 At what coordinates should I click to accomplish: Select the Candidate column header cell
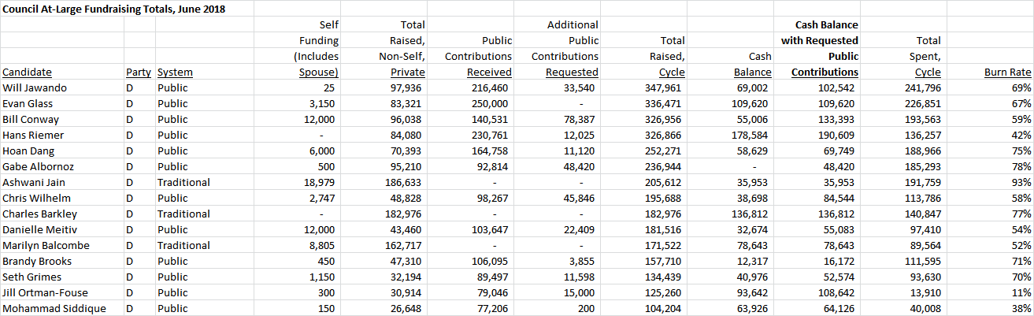click(x=62, y=72)
